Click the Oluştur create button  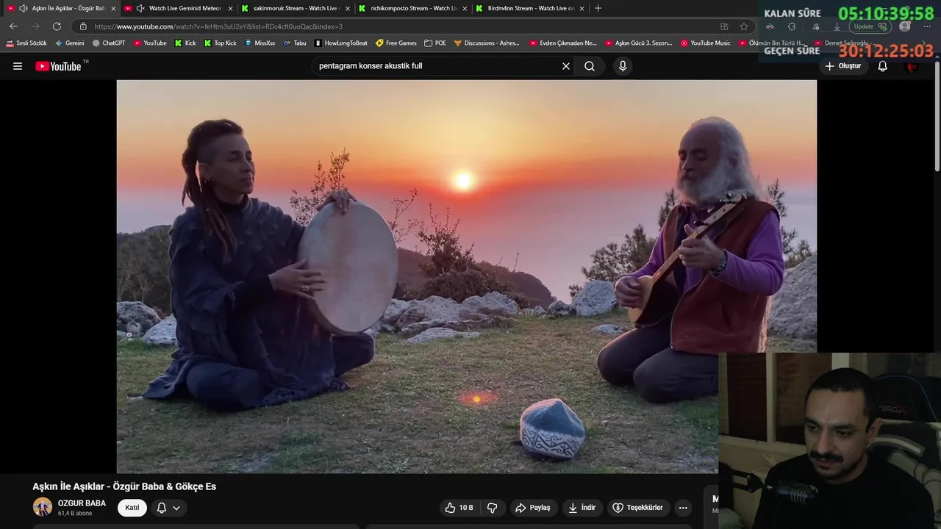tap(842, 66)
